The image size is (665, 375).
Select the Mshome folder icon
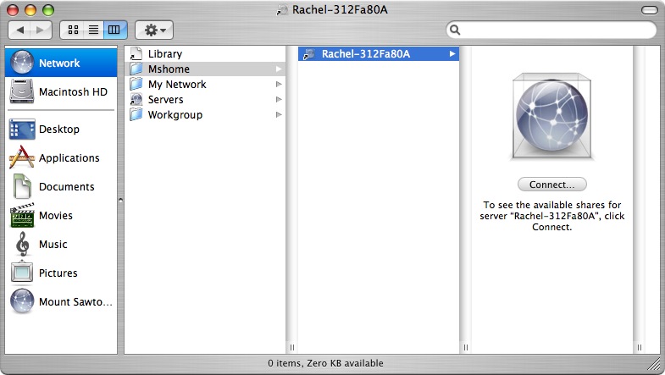pos(136,69)
